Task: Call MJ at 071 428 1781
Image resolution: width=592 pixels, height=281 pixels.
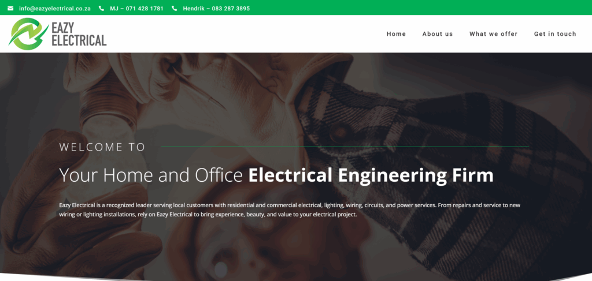Action: click(x=136, y=8)
